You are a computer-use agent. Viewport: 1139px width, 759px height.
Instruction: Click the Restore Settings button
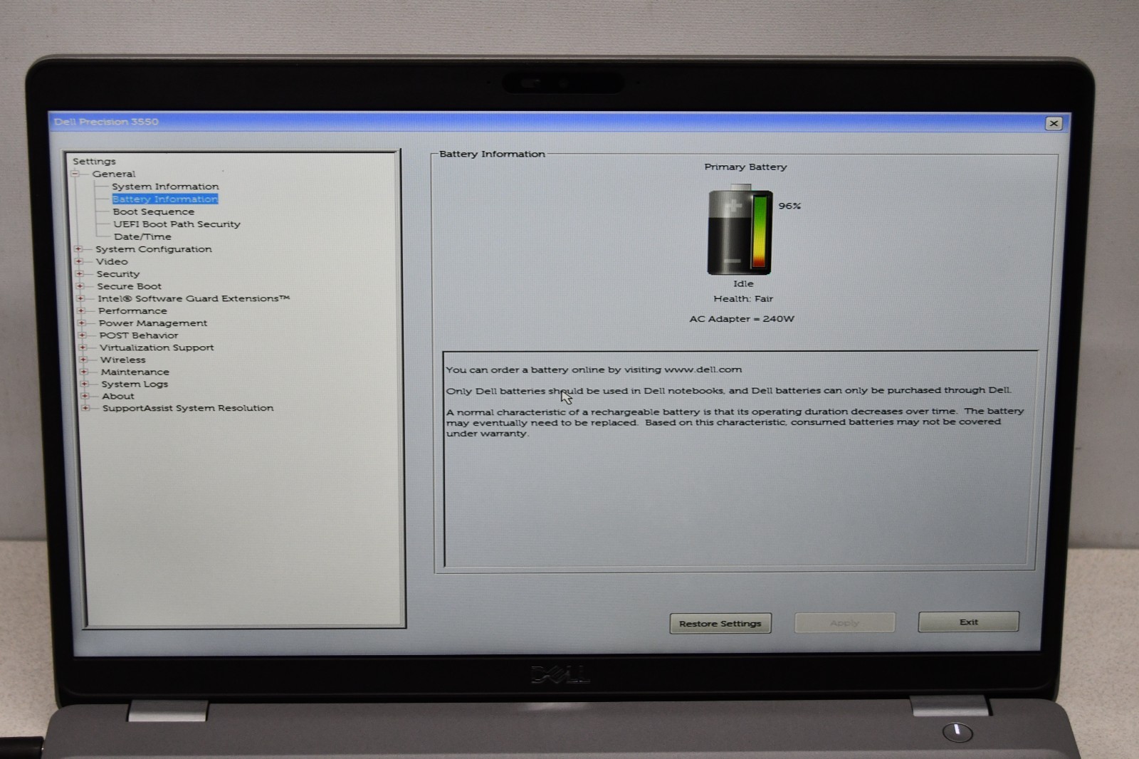click(720, 624)
